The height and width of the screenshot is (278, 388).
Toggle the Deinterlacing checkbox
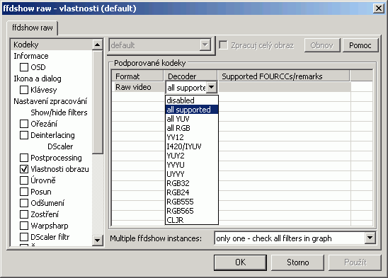coord(24,135)
